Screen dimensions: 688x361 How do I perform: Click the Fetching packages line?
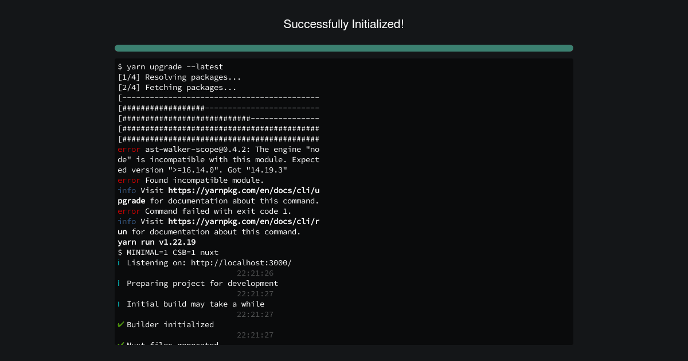[x=177, y=87]
